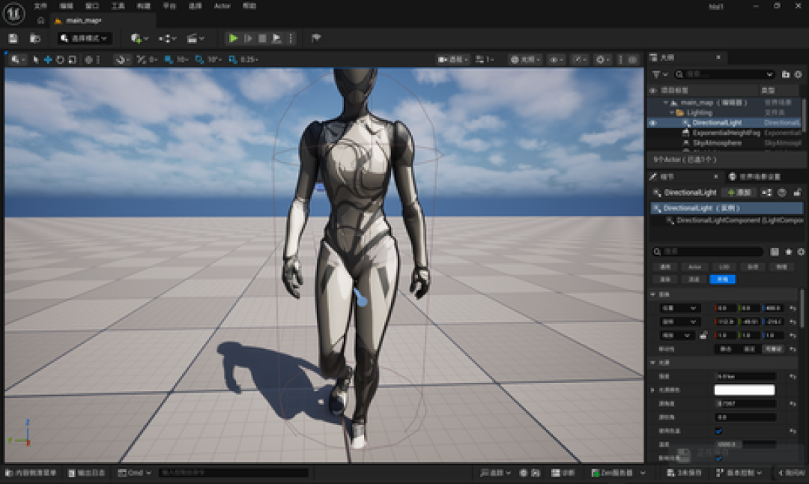Activate the translate move gizmo tool
Viewport: 809px width, 484px height.
point(47,60)
